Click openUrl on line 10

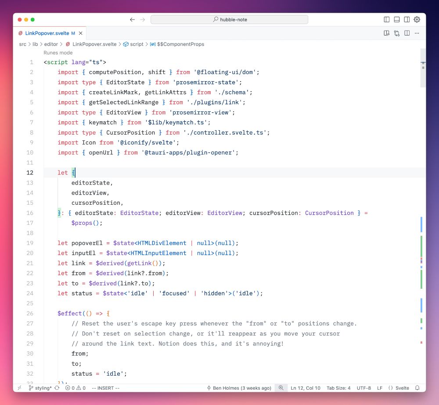pos(101,153)
